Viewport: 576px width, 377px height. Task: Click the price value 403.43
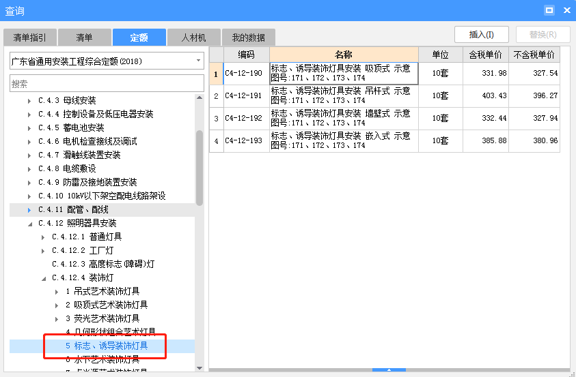(494, 95)
